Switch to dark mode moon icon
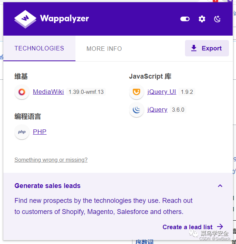Image resolution: width=236 pixels, height=244 pixels. pyautogui.click(x=217, y=19)
